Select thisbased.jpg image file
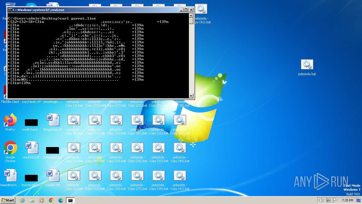The image size is (362, 204). coord(52,150)
